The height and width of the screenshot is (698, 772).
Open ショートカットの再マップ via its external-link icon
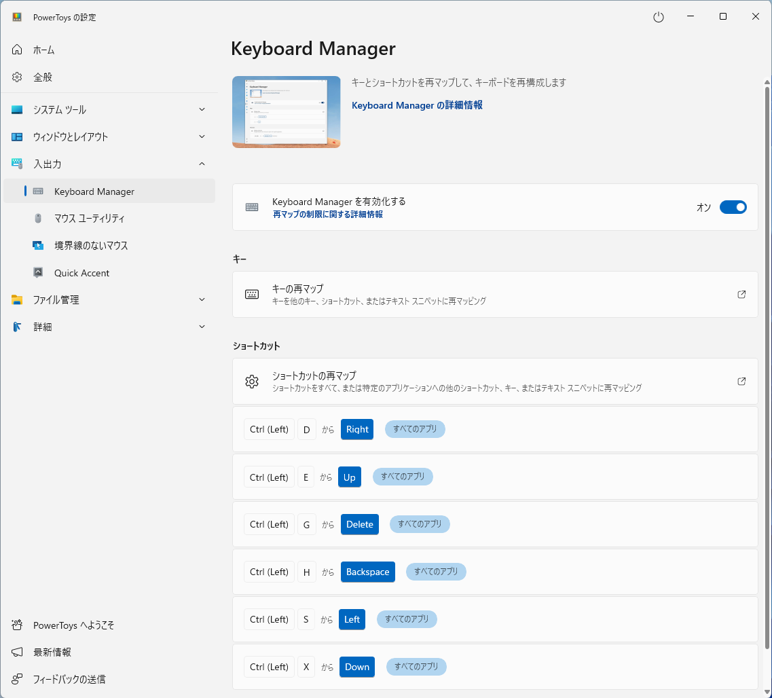click(741, 382)
